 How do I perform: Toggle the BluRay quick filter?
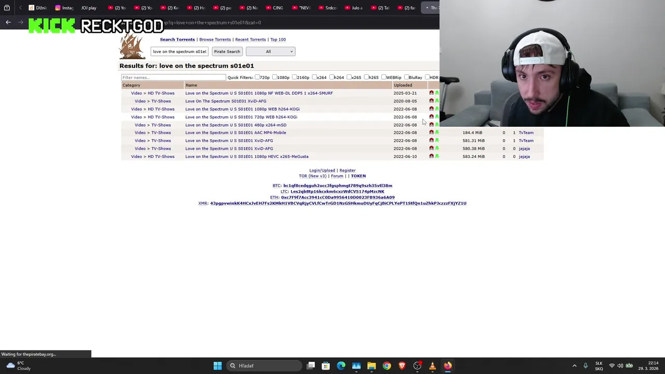point(406,77)
